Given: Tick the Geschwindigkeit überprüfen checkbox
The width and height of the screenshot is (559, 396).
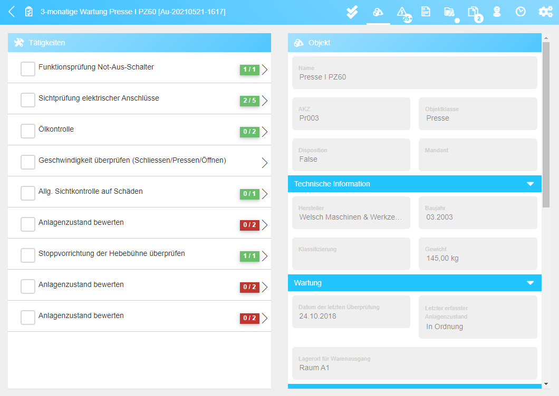Looking at the screenshot, I should click(x=28, y=162).
